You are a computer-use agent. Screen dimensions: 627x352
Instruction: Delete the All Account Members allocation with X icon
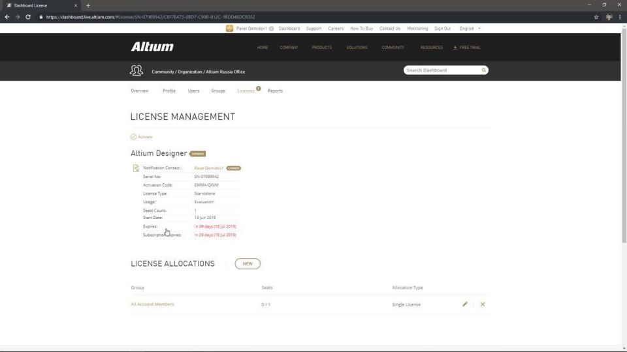483,304
